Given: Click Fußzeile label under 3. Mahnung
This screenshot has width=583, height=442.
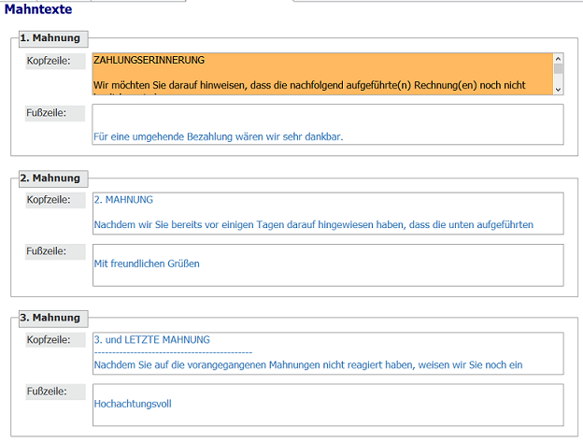Looking at the screenshot, I should (x=55, y=392).
